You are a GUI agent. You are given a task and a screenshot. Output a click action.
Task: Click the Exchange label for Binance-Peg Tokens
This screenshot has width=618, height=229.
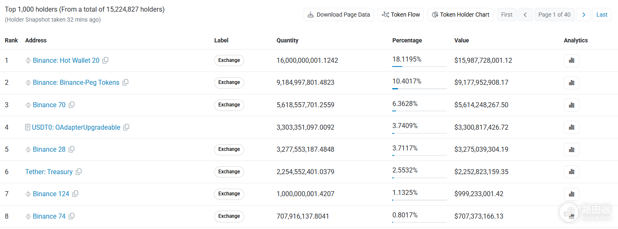[229, 82]
